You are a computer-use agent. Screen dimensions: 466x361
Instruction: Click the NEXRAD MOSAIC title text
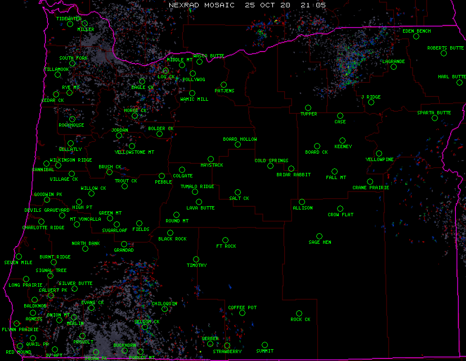coord(200,5)
